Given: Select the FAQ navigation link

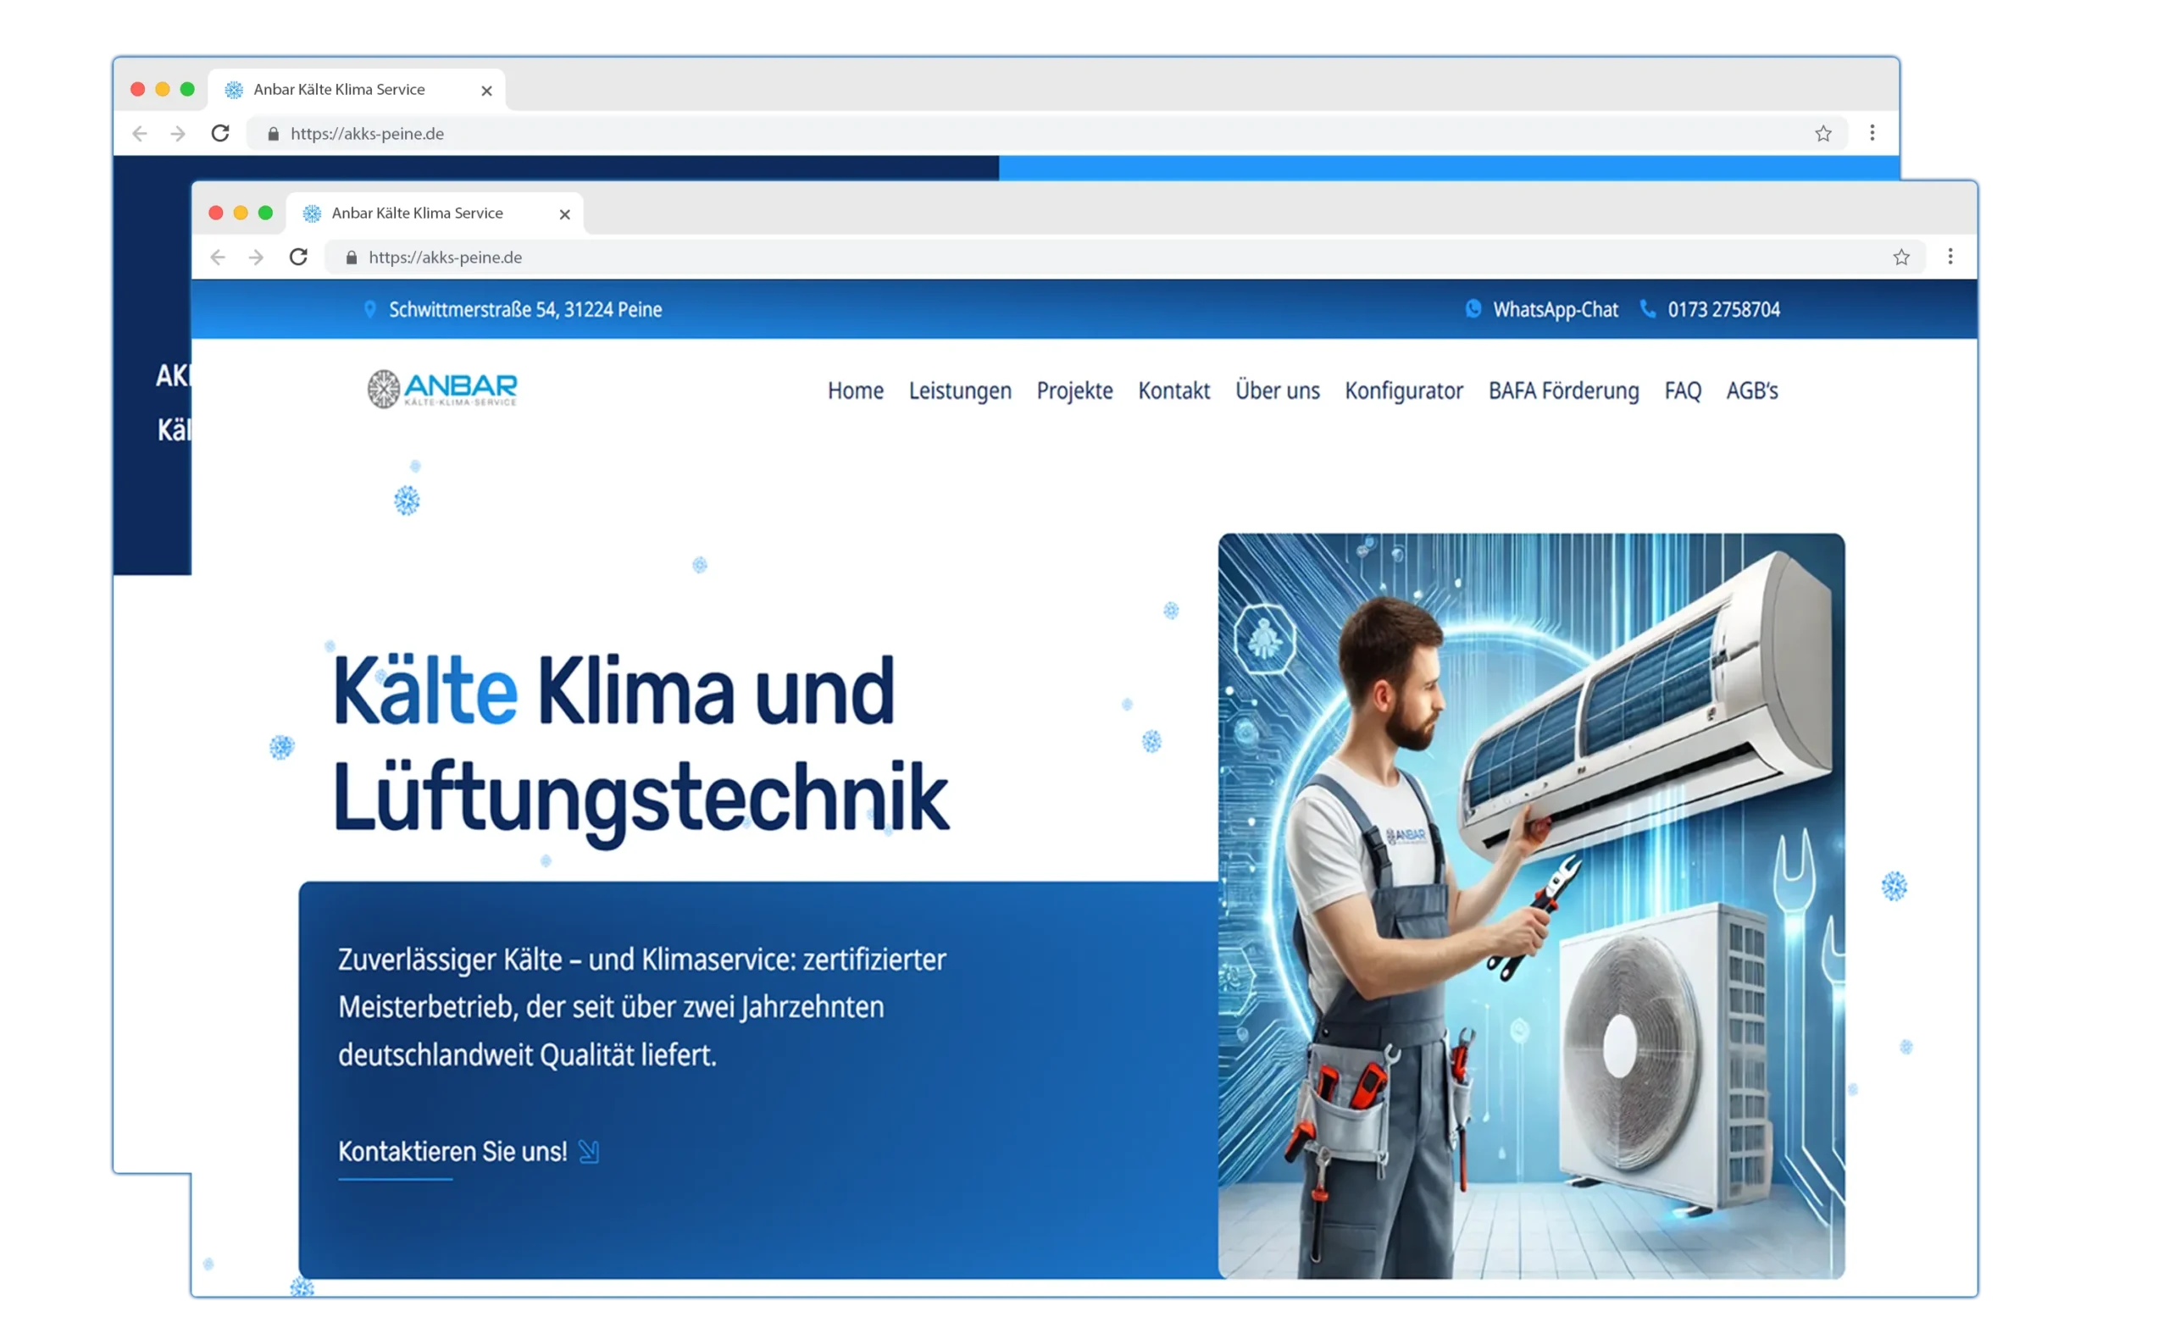Looking at the screenshot, I should (1682, 390).
